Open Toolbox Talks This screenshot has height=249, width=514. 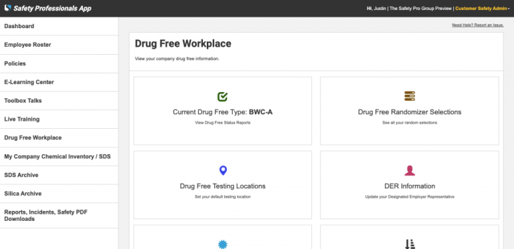tap(59, 101)
